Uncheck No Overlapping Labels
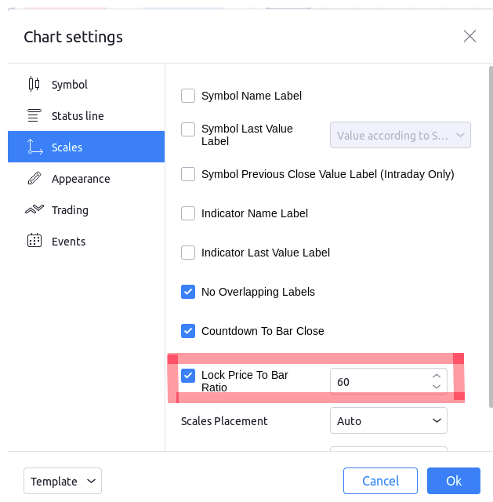Screen dimensions: 493x502 pyautogui.click(x=188, y=292)
